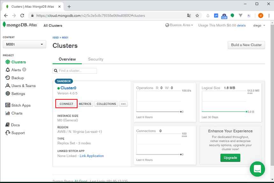Click the mongoDB Atlas logo
The image size is (274, 183).
(x=20, y=25)
